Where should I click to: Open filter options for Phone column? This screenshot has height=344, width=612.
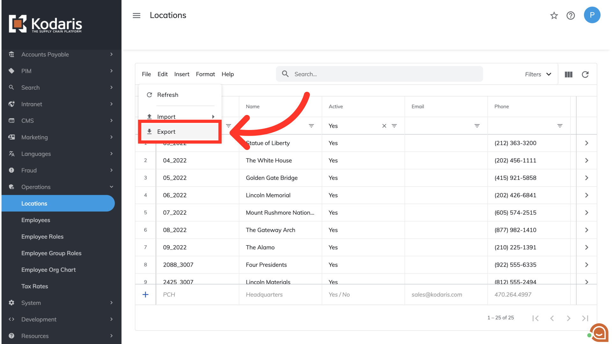(x=560, y=126)
